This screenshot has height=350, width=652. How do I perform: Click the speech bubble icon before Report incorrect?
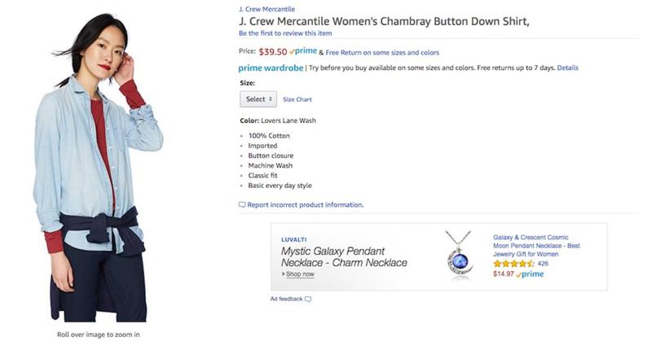242,205
